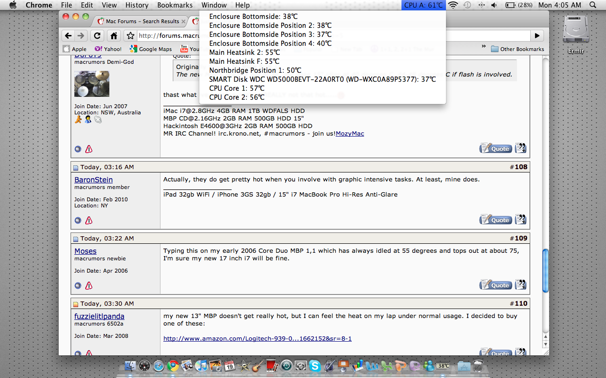The height and width of the screenshot is (378, 606).
Task: Open the MozyMac signature link
Action: (x=350, y=134)
